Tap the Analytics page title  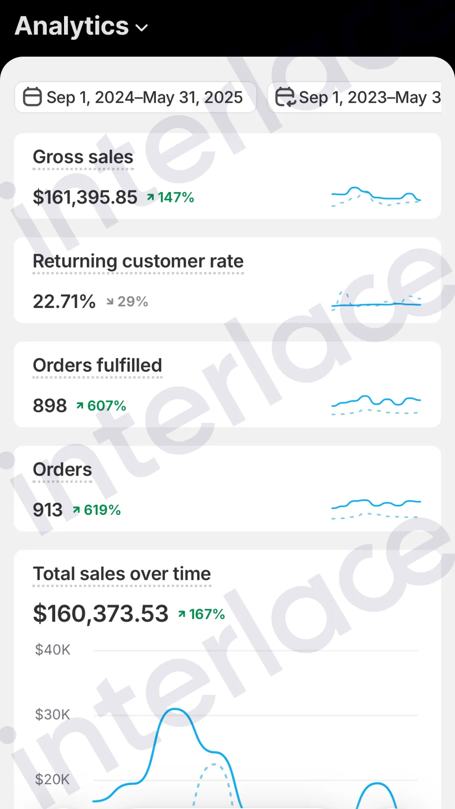[72, 26]
